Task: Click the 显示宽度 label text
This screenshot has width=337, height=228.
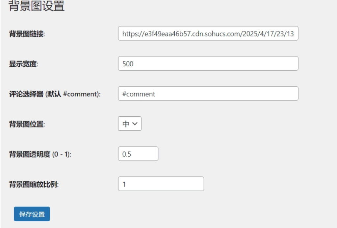Action: pyautogui.click(x=24, y=64)
